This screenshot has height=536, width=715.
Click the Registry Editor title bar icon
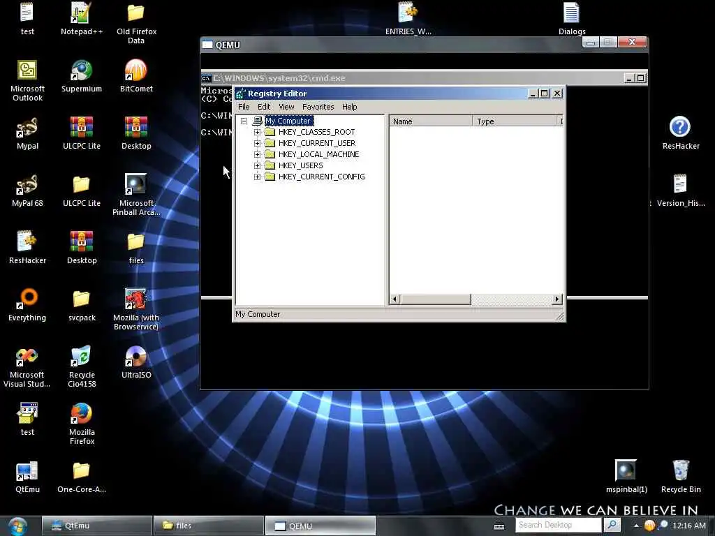point(240,94)
